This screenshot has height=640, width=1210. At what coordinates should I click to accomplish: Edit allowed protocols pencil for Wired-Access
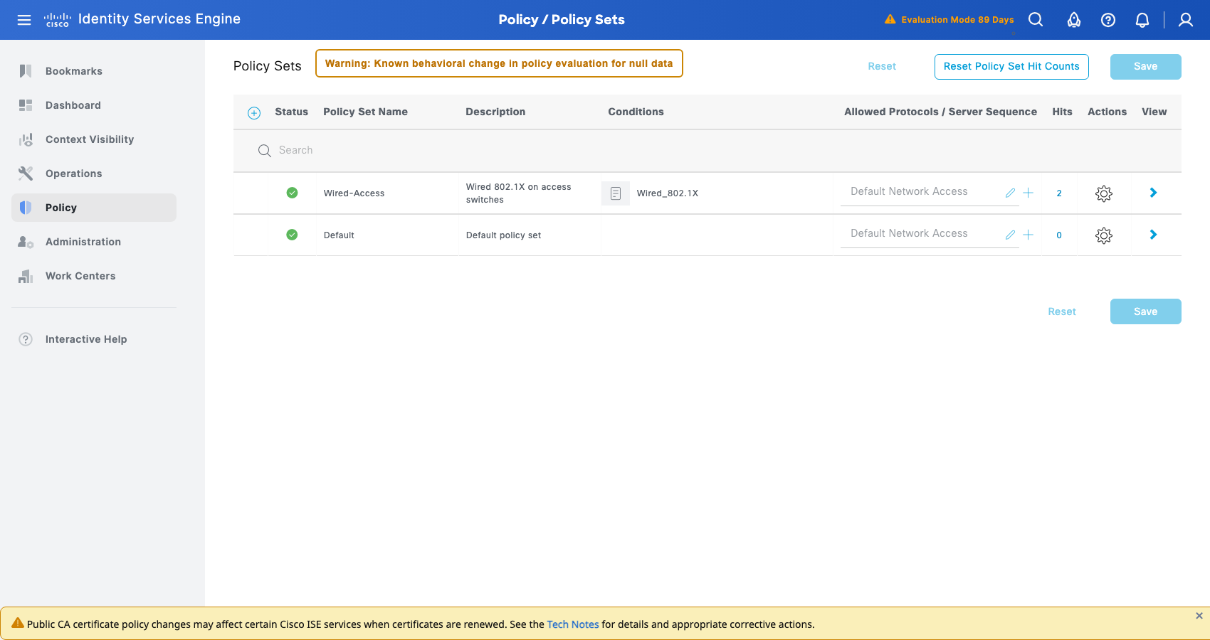click(1010, 193)
